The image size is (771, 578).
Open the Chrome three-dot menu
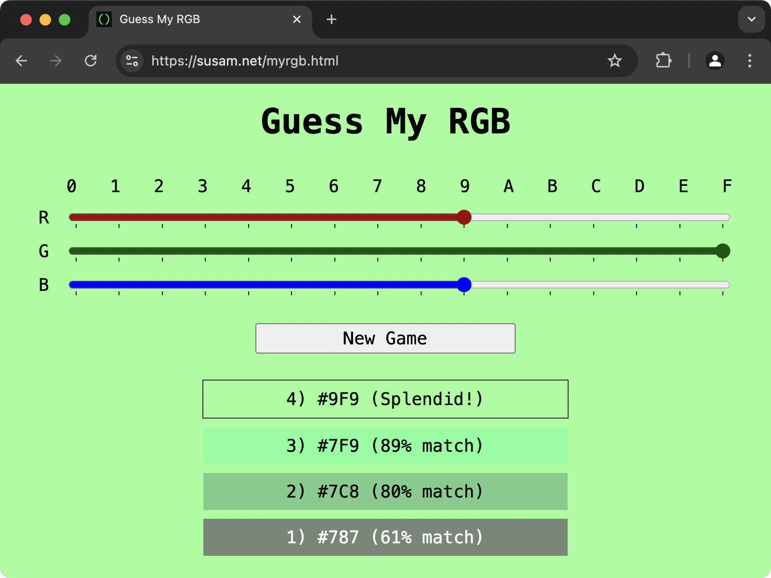749,61
